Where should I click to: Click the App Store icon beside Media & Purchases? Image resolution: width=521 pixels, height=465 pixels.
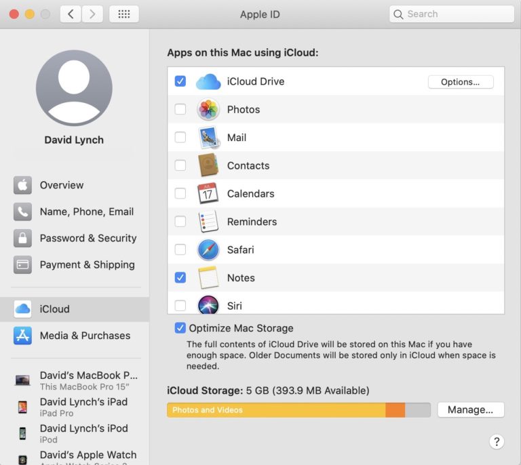pyautogui.click(x=22, y=336)
